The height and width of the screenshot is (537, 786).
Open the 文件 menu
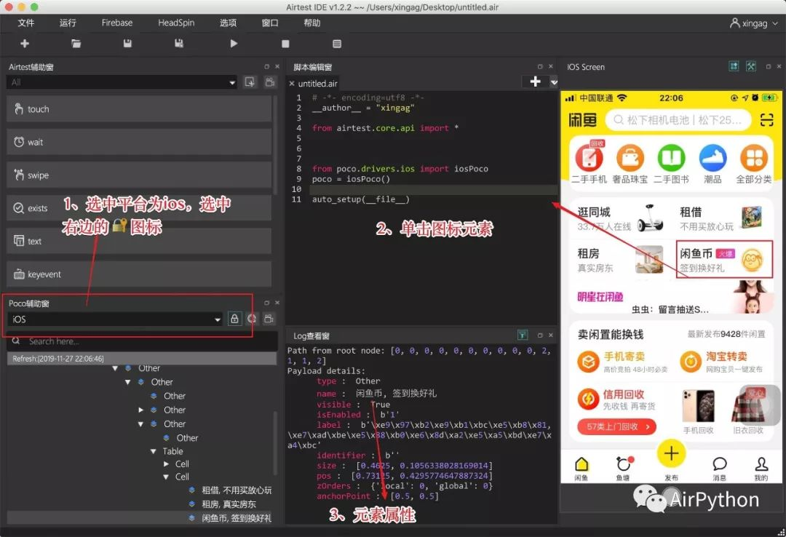tap(26, 23)
